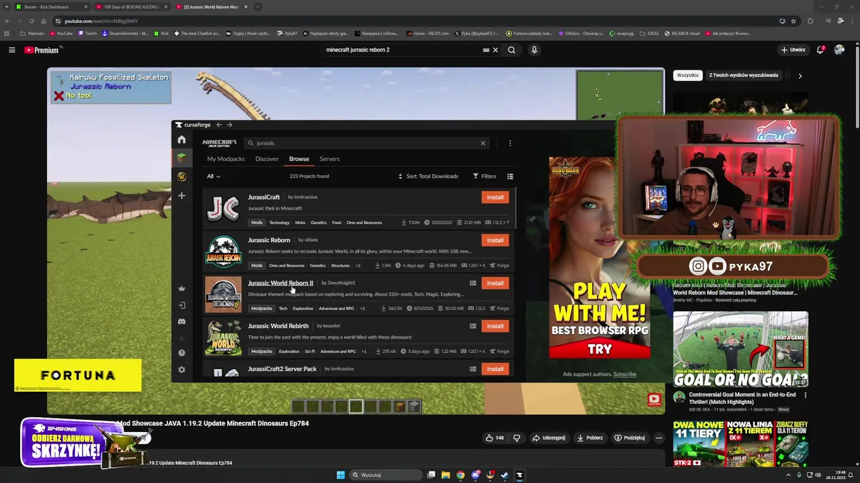This screenshot has width=860, height=483.
Task: Open the GOAL OR NO GOAL video thumbnail
Action: click(740, 350)
